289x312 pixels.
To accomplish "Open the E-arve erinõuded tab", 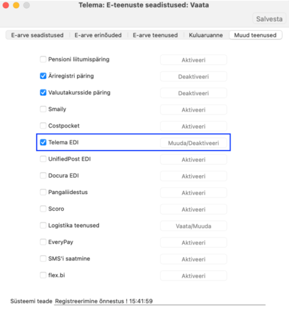I will click(x=98, y=35).
